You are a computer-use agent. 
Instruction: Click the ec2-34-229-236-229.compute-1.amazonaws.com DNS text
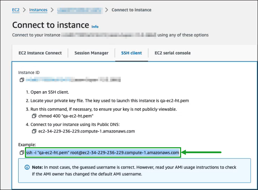pos(87,131)
